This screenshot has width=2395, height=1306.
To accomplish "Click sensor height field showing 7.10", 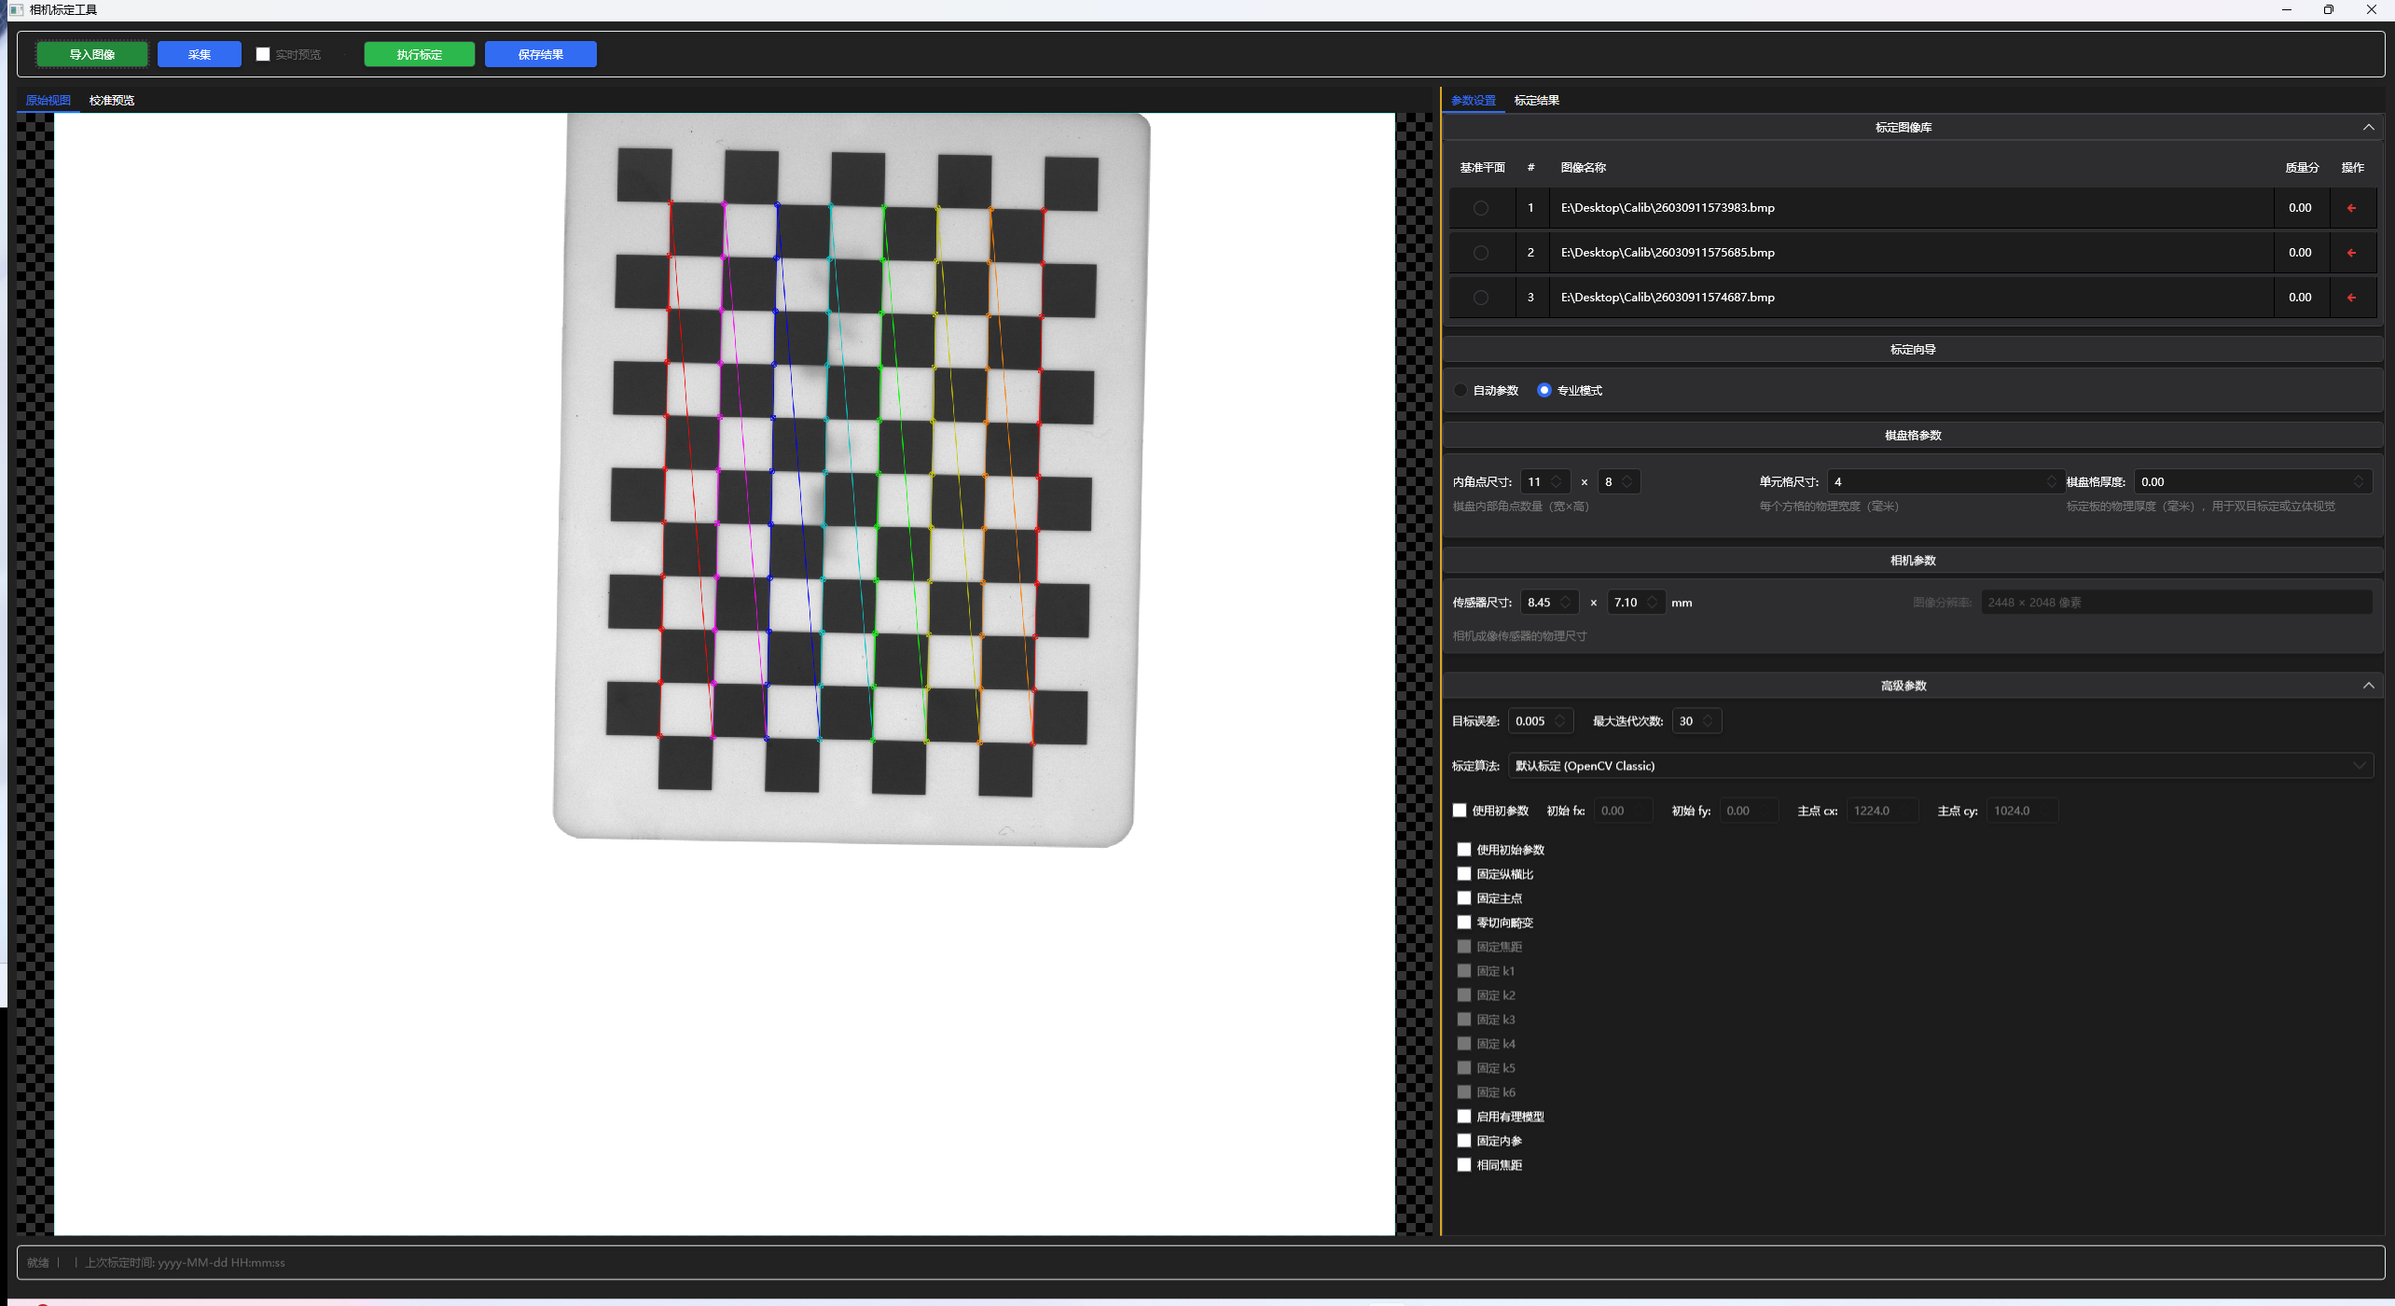I will click(x=1636, y=603).
